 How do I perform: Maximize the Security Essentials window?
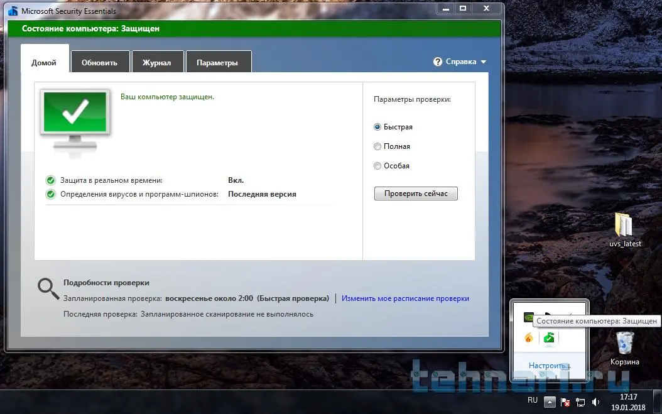coord(463,8)
